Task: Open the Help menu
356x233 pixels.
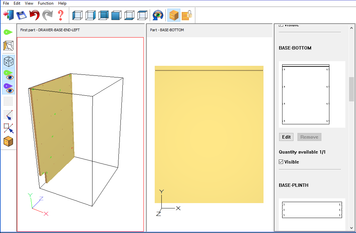Action: click(x=62, y=3)
